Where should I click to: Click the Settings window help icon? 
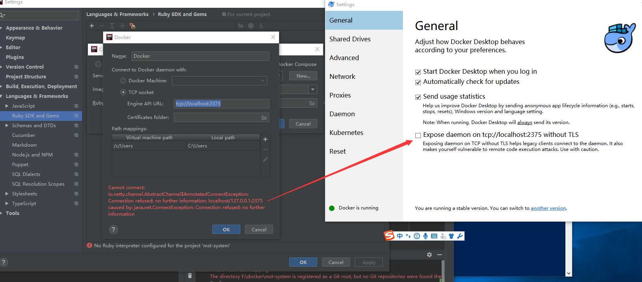(3, 262)
